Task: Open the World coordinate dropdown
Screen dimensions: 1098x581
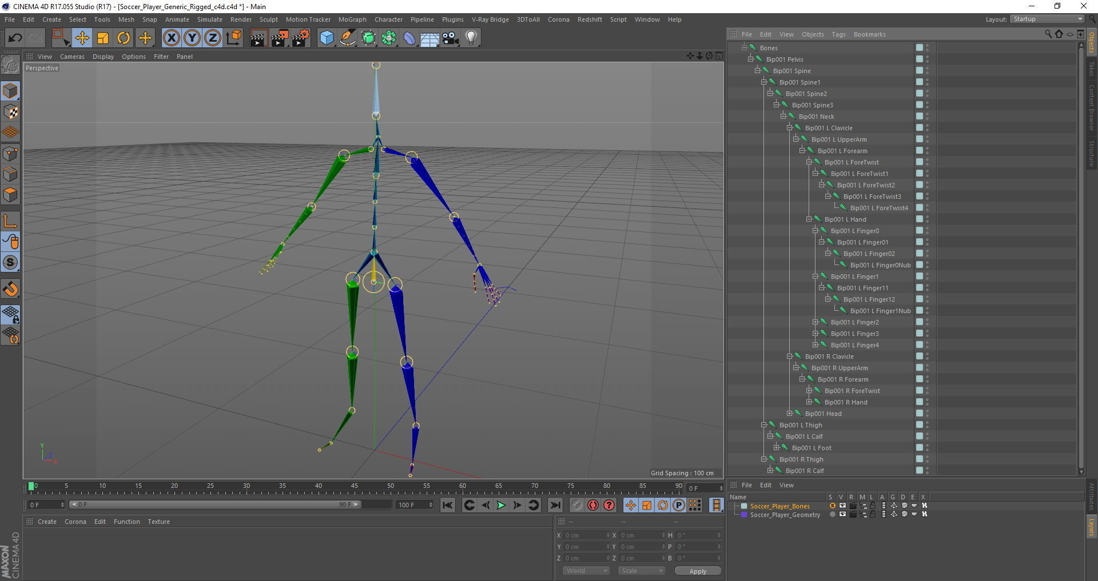Action: tap(586, 571)
